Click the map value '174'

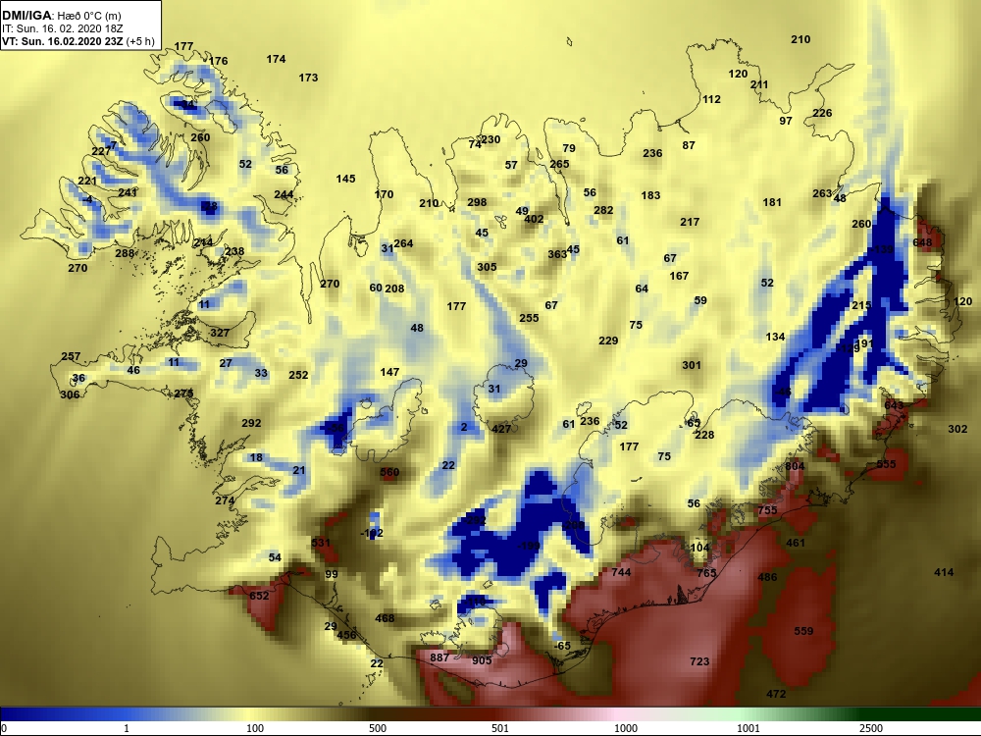tap(276, 60)
